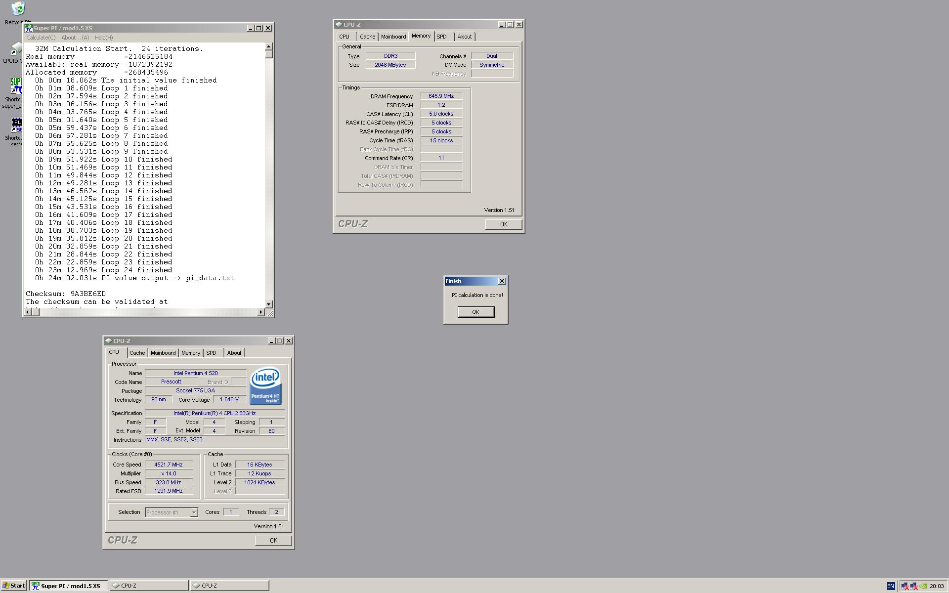Viewport: 949px width, 593px height.
Task: Click Super PI vertical scrollbar up arrow
Action: (269, 46)
